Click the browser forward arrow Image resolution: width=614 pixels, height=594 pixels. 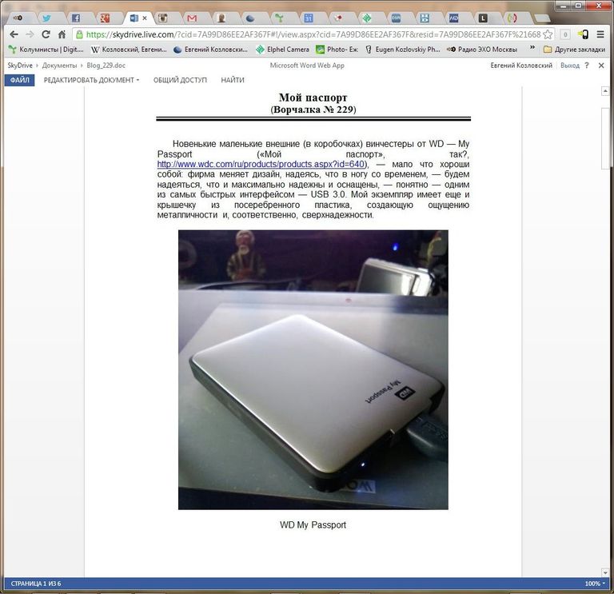pyautogui.click(x=30, y=34)
